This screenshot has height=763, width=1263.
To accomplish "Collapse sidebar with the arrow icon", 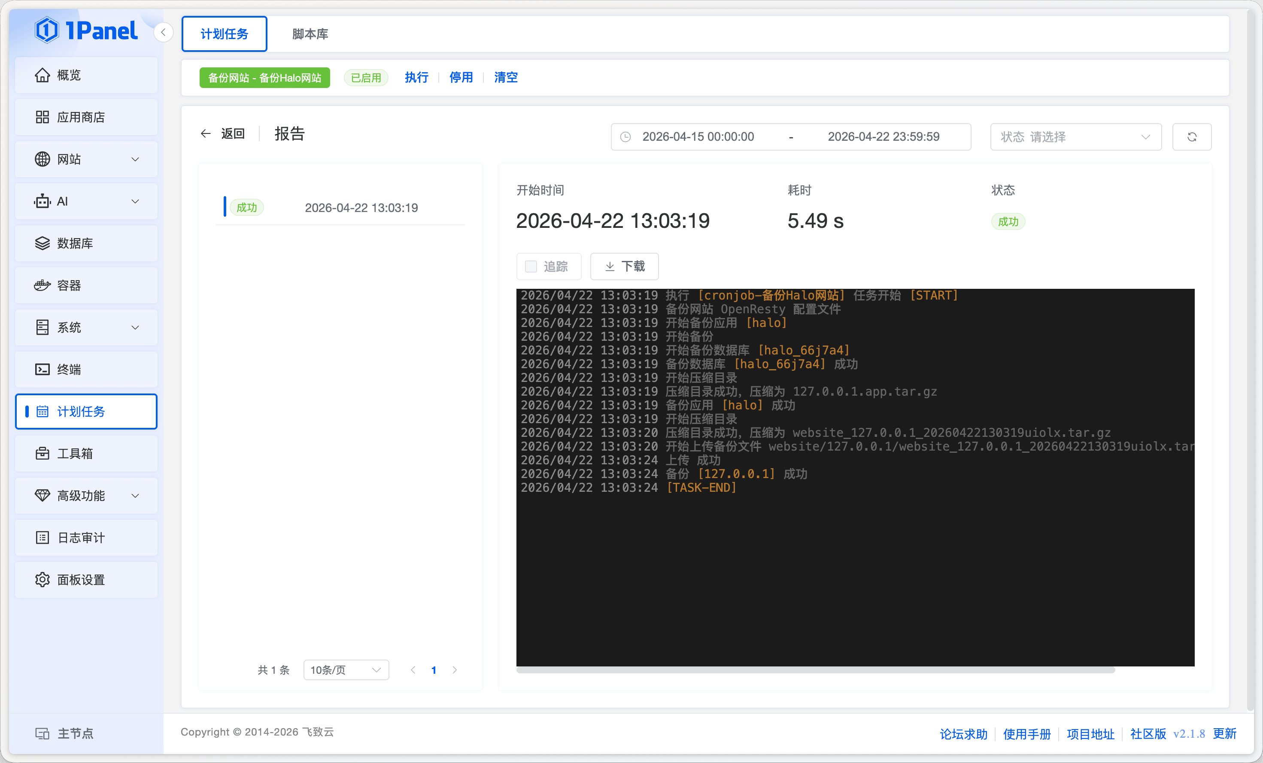I will coord(163,33).
